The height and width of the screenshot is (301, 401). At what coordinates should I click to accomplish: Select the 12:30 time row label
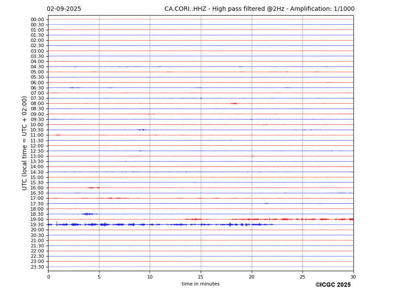point(37,151)
